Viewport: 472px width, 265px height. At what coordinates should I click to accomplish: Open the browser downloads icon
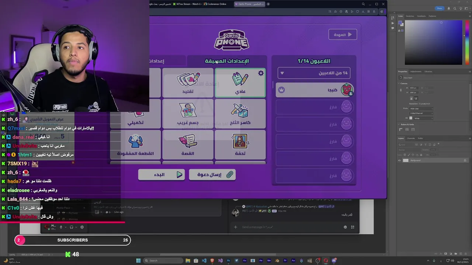[x=363, y=11]
